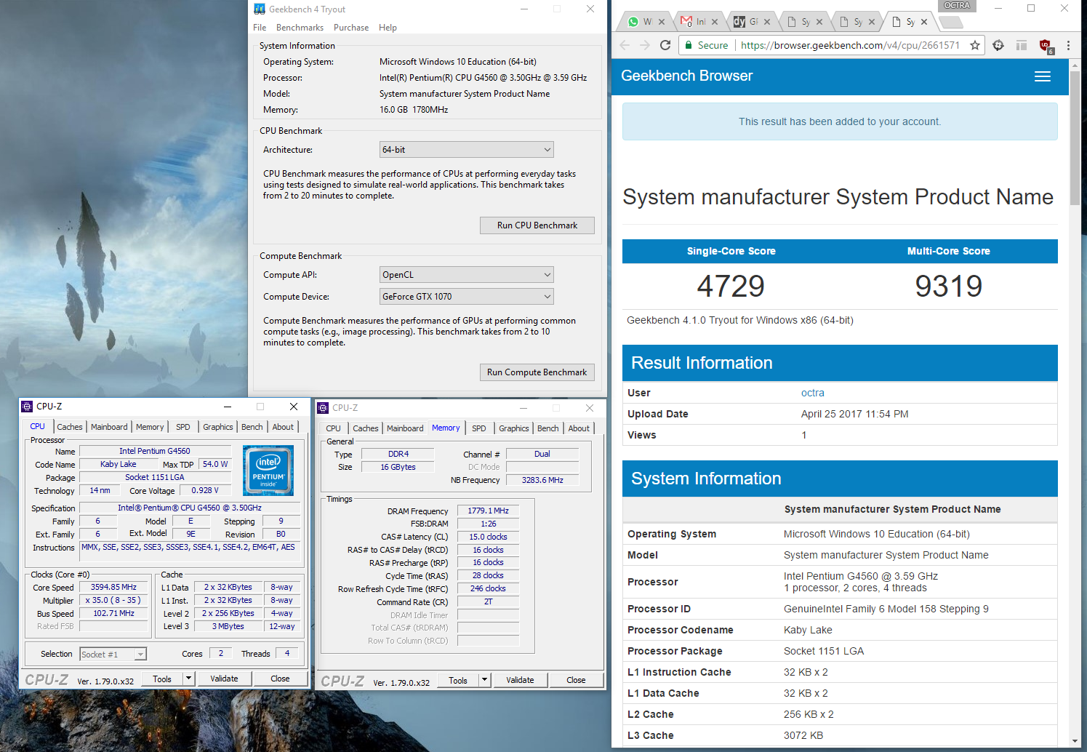Open Memory tab in left CPU-Z
The width and height of the screenshot is (1087, 752).
point(150,427)
